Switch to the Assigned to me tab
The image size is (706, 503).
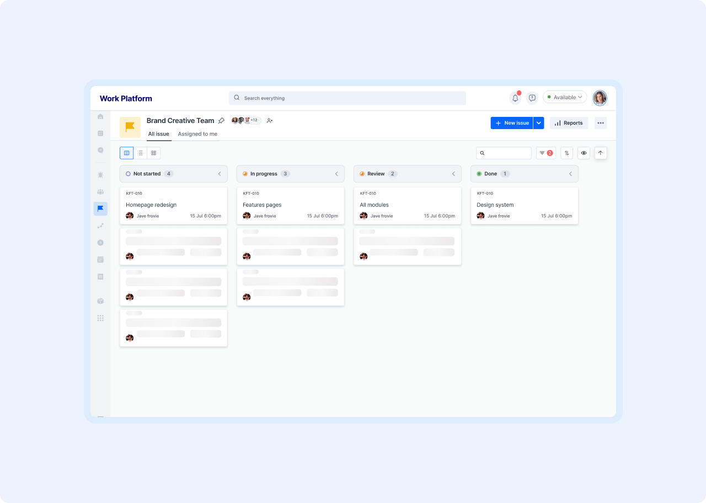pyautogui.click(x=197, y=134)
